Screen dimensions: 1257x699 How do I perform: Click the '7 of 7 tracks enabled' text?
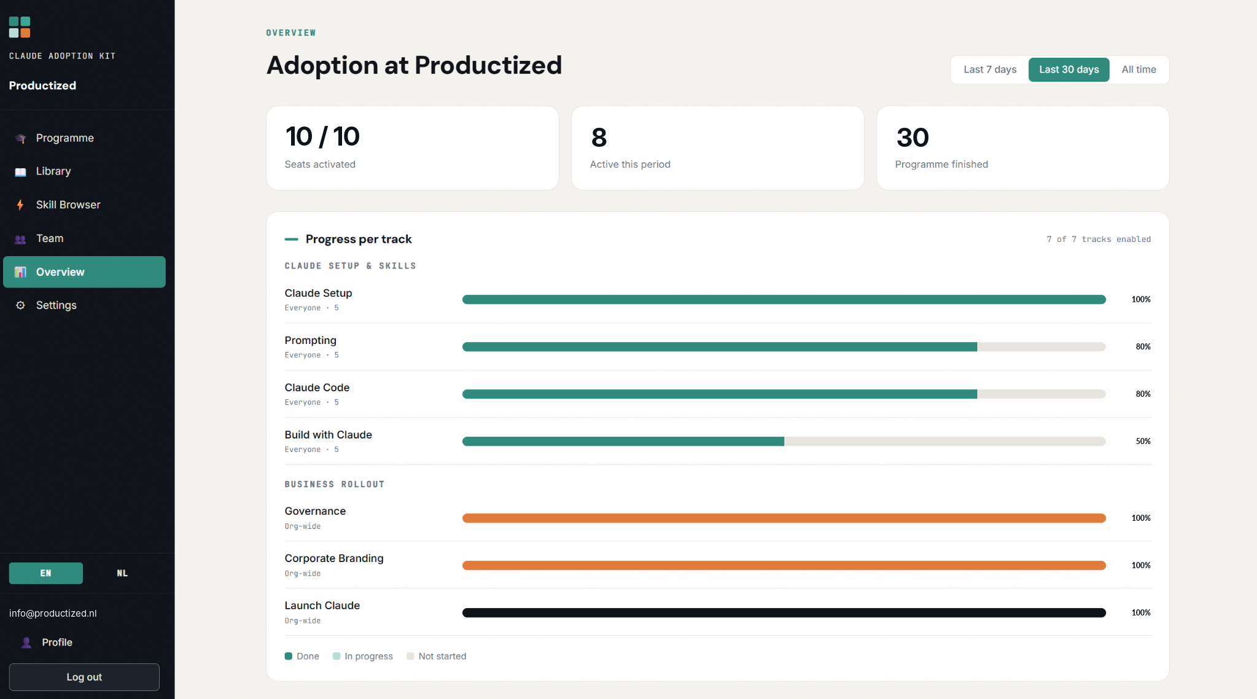(x=1099, y=240)
